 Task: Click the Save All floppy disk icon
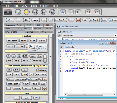coord(52,12)
